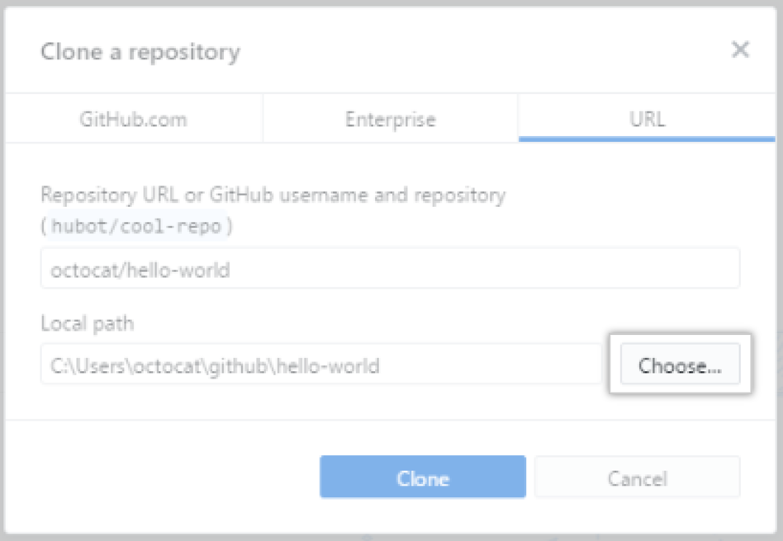Click the 'Clone a repository' dialog title

click(x=140, y=53)
